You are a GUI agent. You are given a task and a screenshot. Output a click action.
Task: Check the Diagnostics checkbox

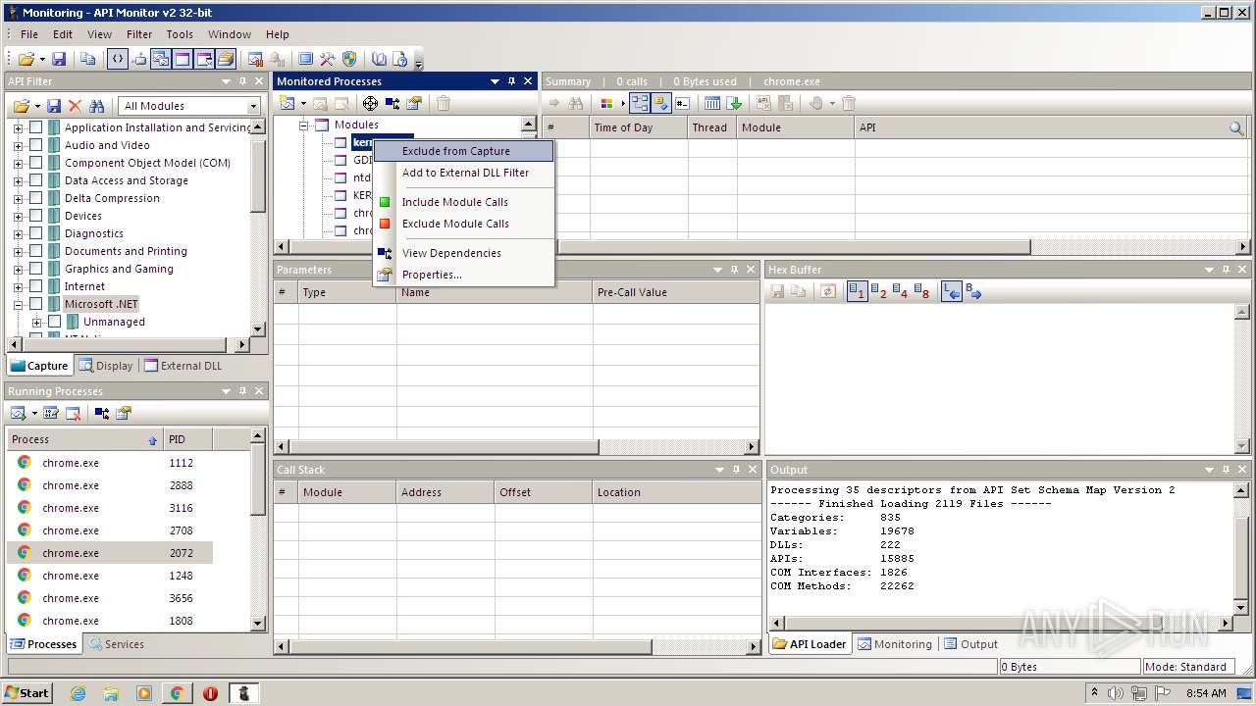point(35,233)
